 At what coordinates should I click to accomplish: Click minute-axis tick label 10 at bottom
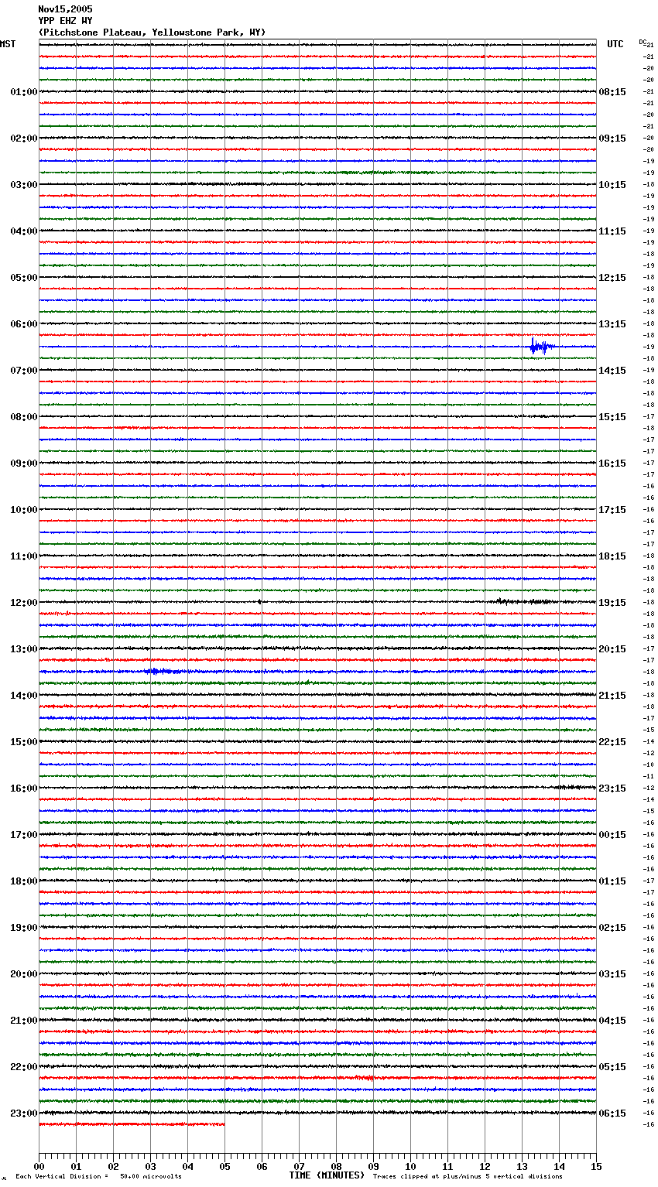tap(410, 1166)
